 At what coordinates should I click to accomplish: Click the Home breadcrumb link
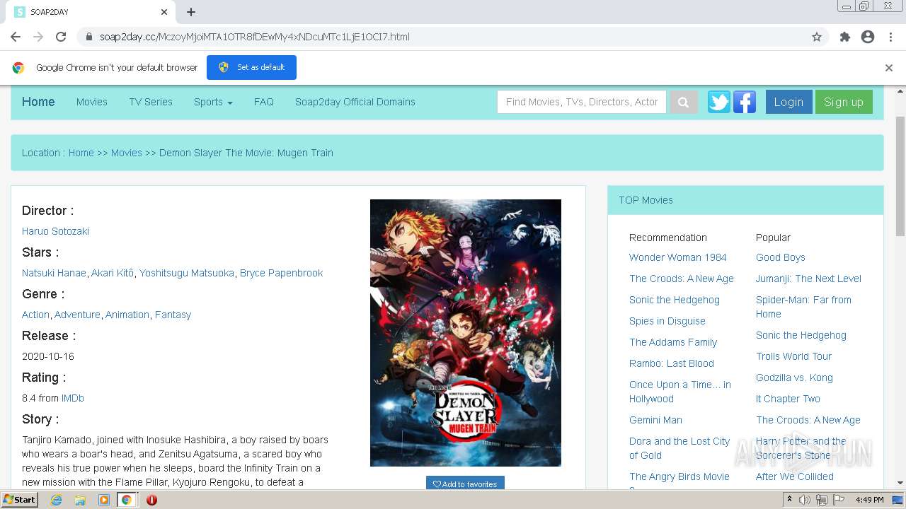(x=81, y=153)
